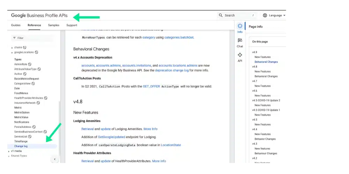Click the search magnifier icon
Viewport: 349px width, 174px height.
coord(221,15)
